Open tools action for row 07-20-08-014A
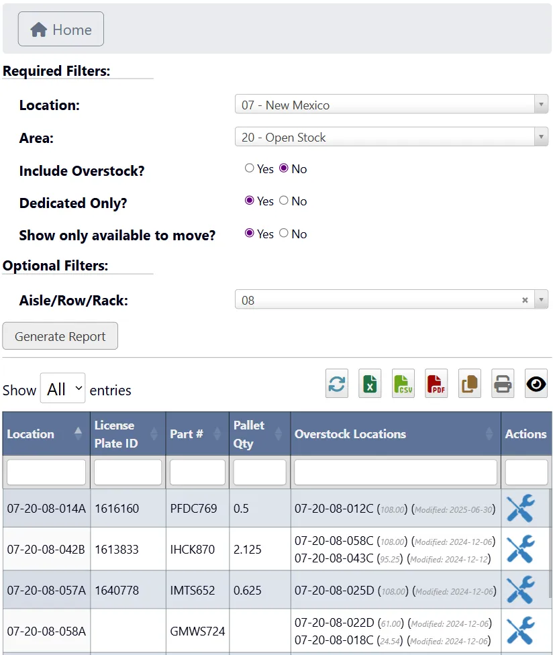This screenshot has width=553, height=655. [x=520, y=509]
